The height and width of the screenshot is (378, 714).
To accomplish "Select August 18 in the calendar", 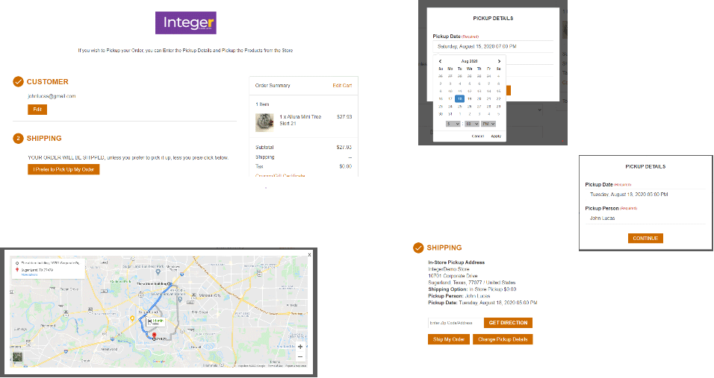I will tap(459, 98).
